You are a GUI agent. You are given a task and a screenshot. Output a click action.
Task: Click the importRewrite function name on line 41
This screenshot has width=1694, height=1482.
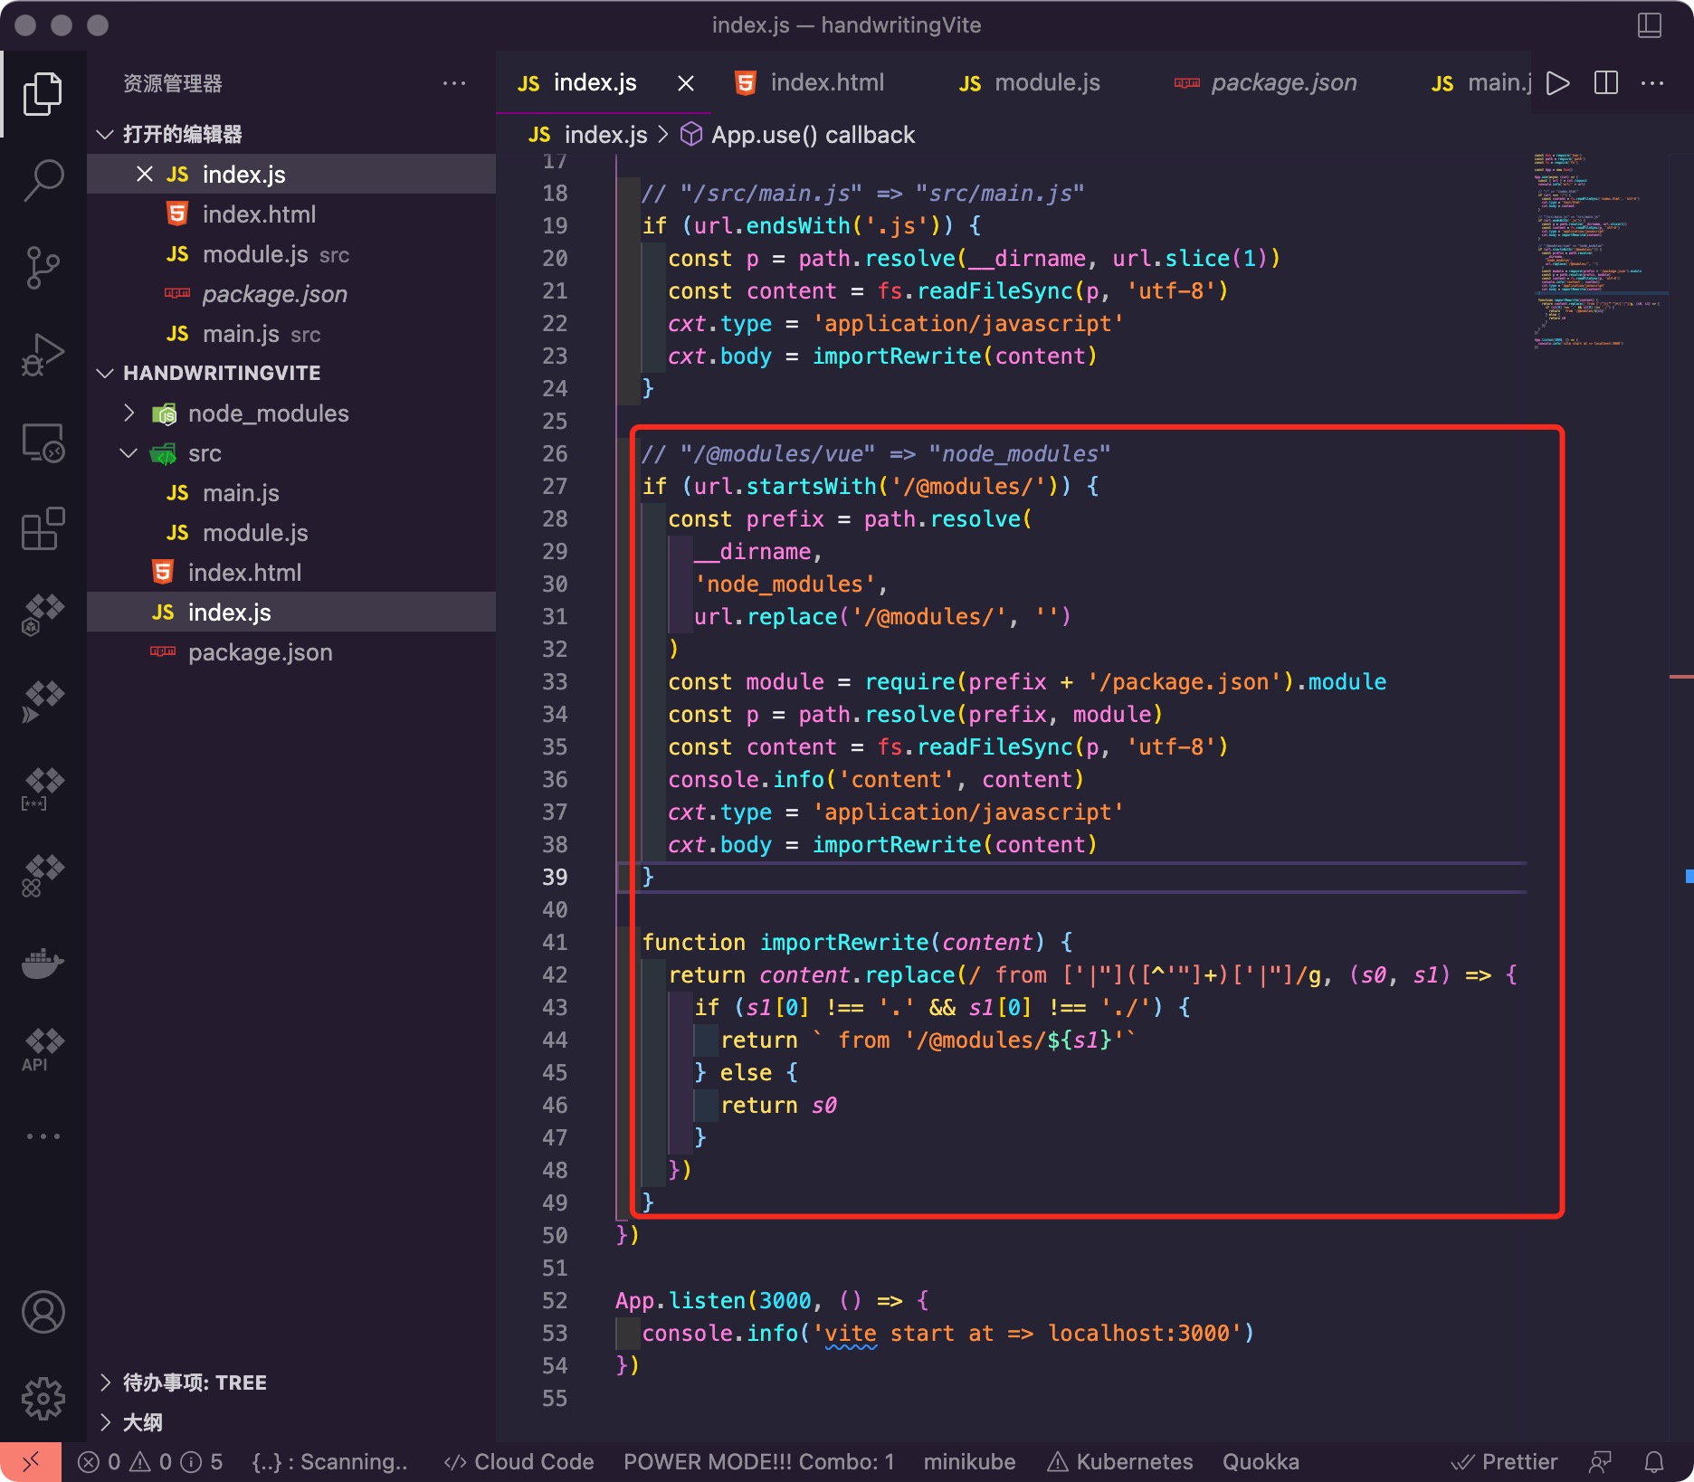844,942
